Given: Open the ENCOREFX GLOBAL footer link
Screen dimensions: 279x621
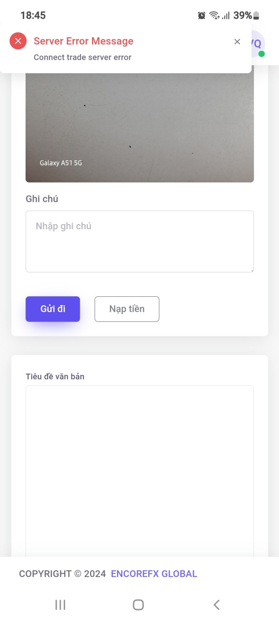Looking at the screenshot, I should [x=154, y=574].
